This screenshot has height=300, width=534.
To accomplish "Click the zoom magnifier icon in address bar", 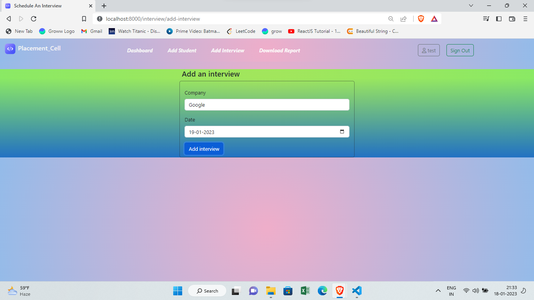I will tap(391, 19).
